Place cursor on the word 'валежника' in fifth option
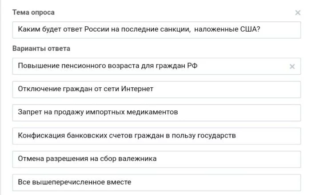The width and height of the screenshot is (311, 195). pos(137,158)
